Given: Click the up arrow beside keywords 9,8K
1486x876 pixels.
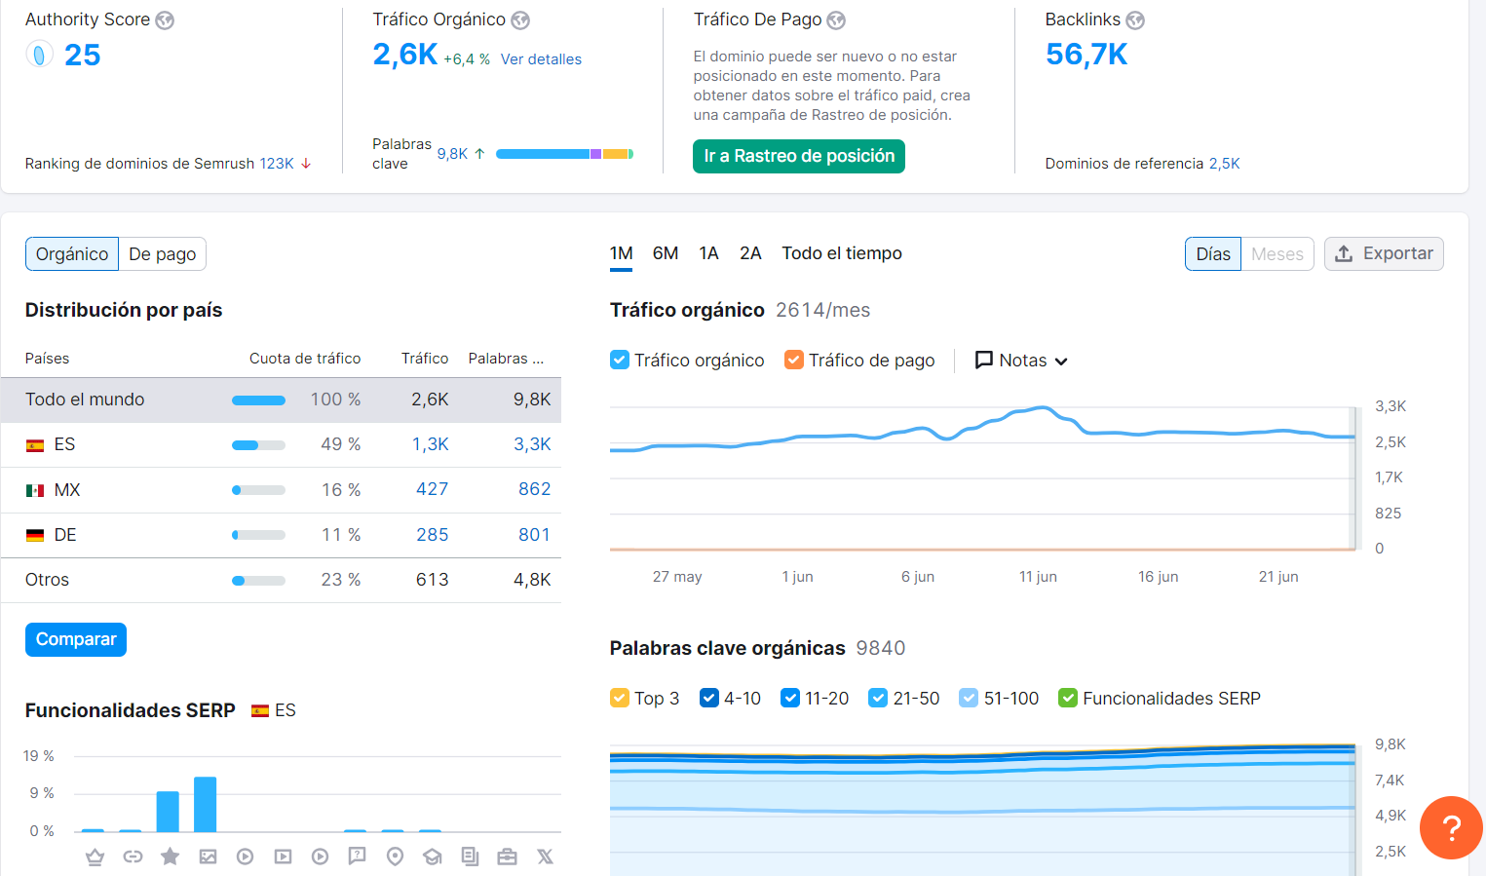Looking at the screenshot, I should tap(479, 154).
